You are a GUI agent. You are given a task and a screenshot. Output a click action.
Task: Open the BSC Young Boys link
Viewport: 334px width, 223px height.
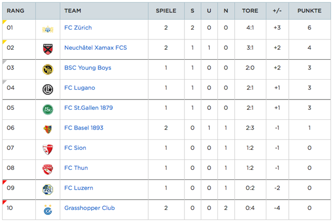(x=88, y=68)
